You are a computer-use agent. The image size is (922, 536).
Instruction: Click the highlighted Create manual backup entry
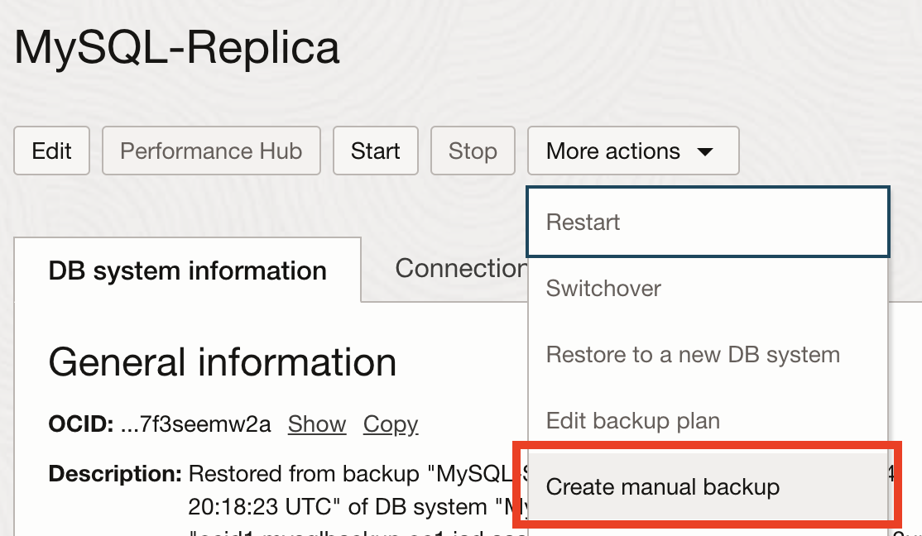[x=662, y=487]
